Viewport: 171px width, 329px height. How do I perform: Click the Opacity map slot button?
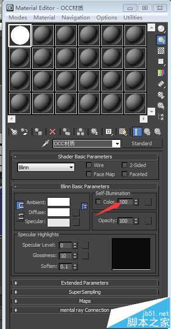[148, 221]
